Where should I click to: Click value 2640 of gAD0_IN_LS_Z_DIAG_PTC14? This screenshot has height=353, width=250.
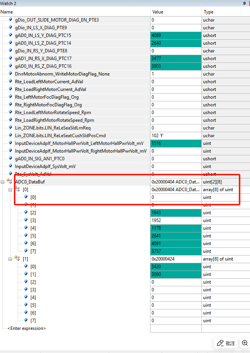click(x=176, y=43)
